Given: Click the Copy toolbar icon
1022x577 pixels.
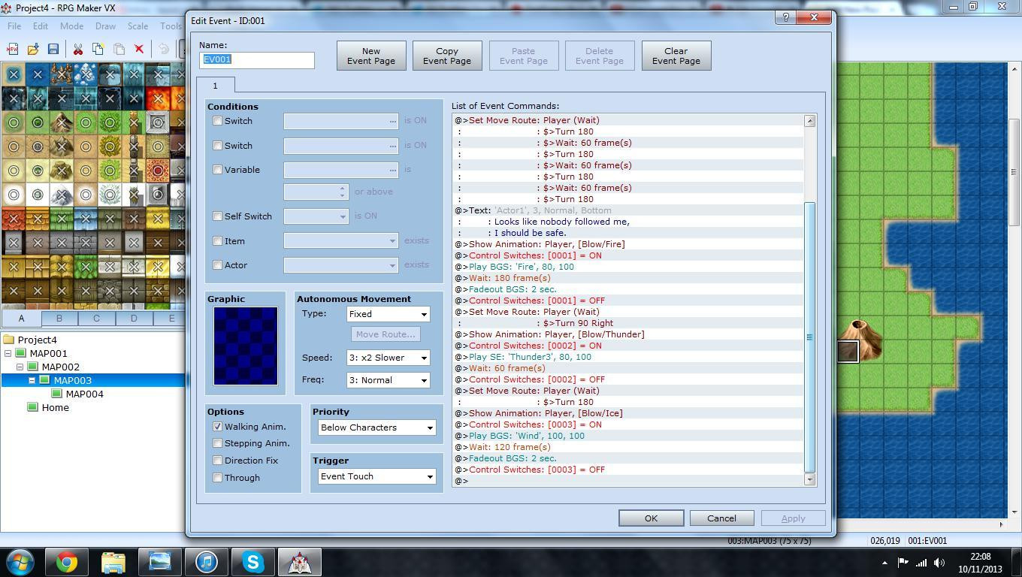Looking at the screenshot, I should click(x=98, y=50).
